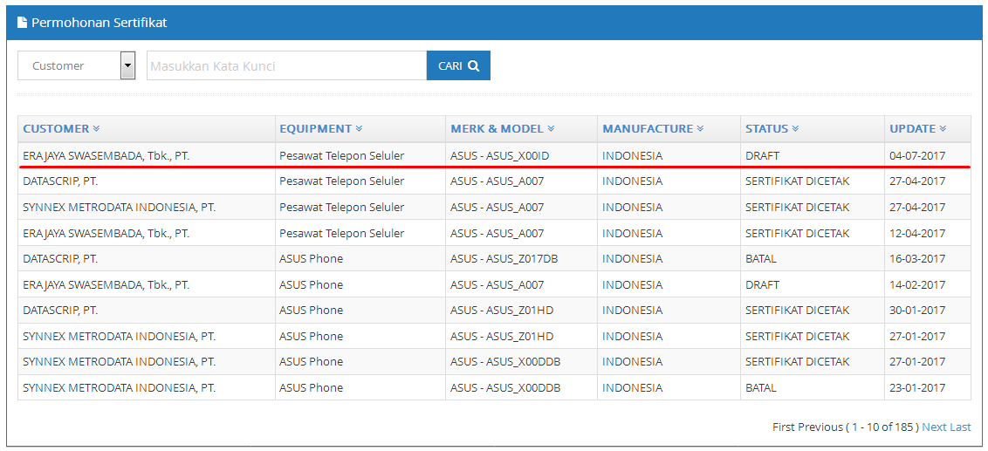The image size is (988, 451).
Task: Sort by STATUS column arrow icon
Action: 795,128
